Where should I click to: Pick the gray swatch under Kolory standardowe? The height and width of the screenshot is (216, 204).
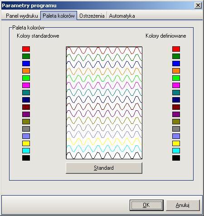click(26, 129)
